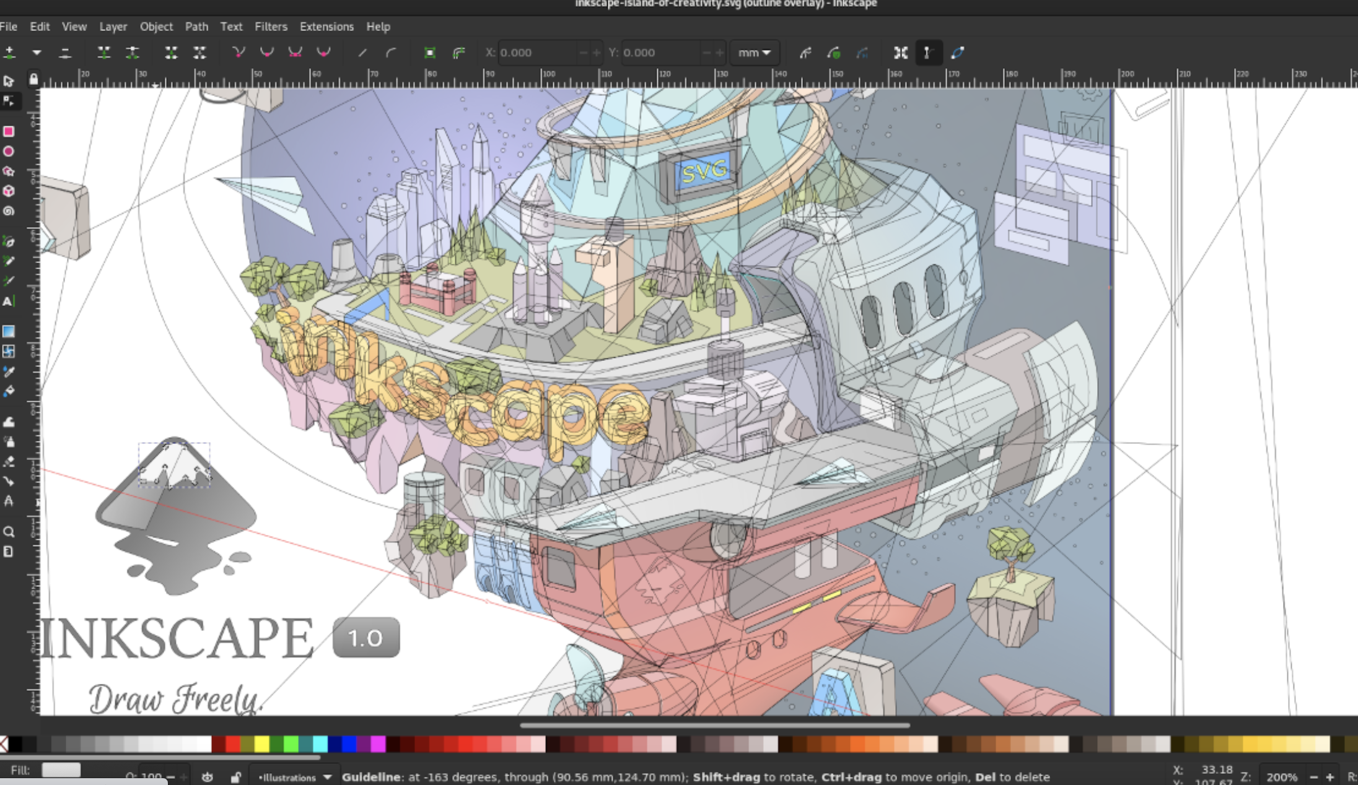The image size is (1358, 785).
Task: Convert stroke to path
Action: coord(458,53)
